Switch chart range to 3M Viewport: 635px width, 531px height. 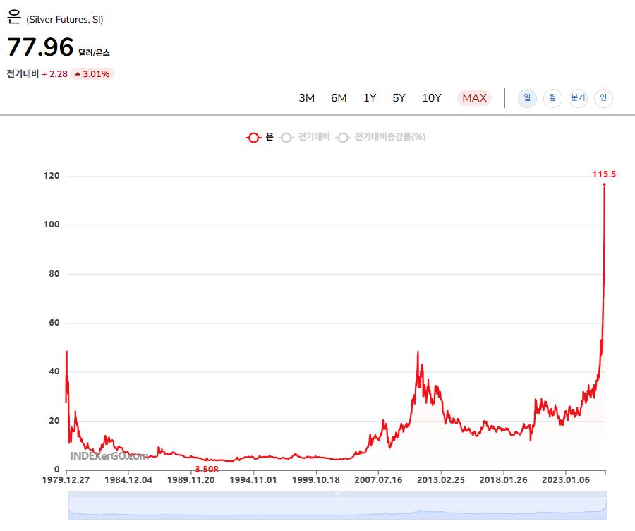tap(306, 98)
